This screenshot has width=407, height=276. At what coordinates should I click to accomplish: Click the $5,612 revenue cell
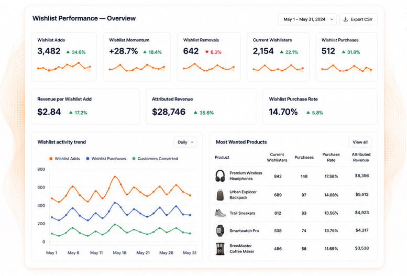(362, 194)
